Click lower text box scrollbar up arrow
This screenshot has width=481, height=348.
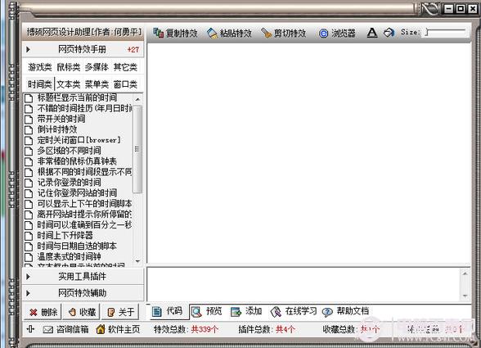click(x=465, y=273)
